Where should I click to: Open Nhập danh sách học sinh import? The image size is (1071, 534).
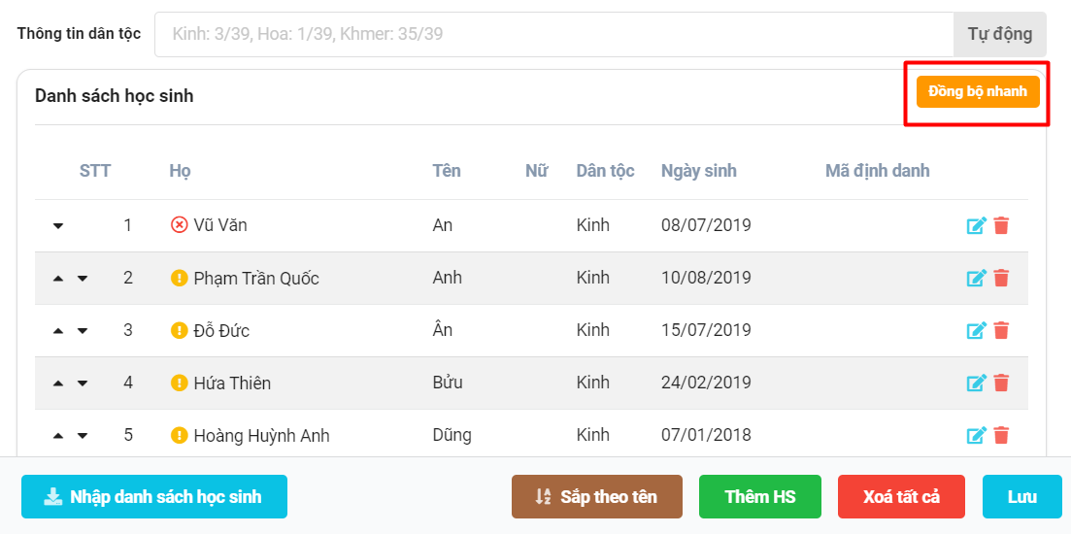(154, 497)
